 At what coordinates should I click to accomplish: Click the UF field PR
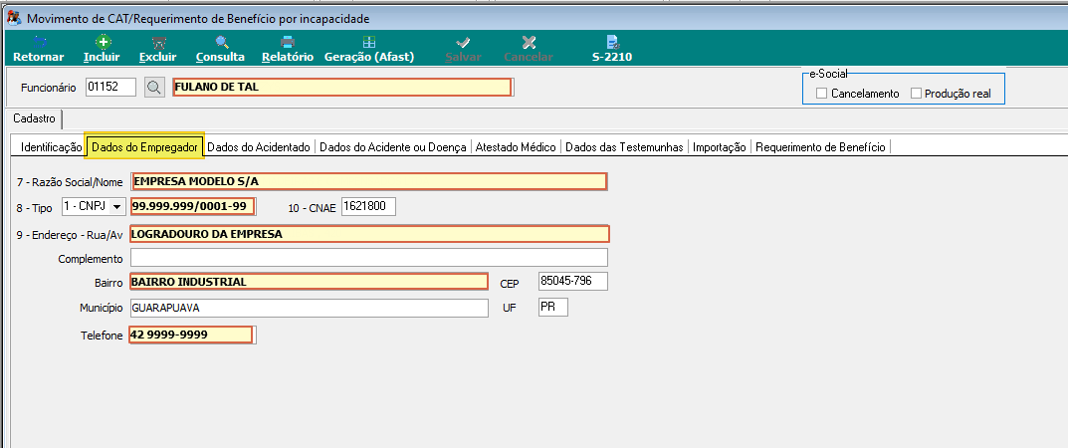(x=553, y=307)
